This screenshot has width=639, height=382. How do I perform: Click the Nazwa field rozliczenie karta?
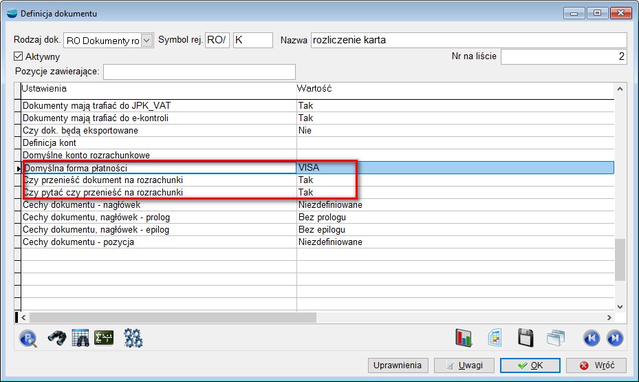point(468,40)
